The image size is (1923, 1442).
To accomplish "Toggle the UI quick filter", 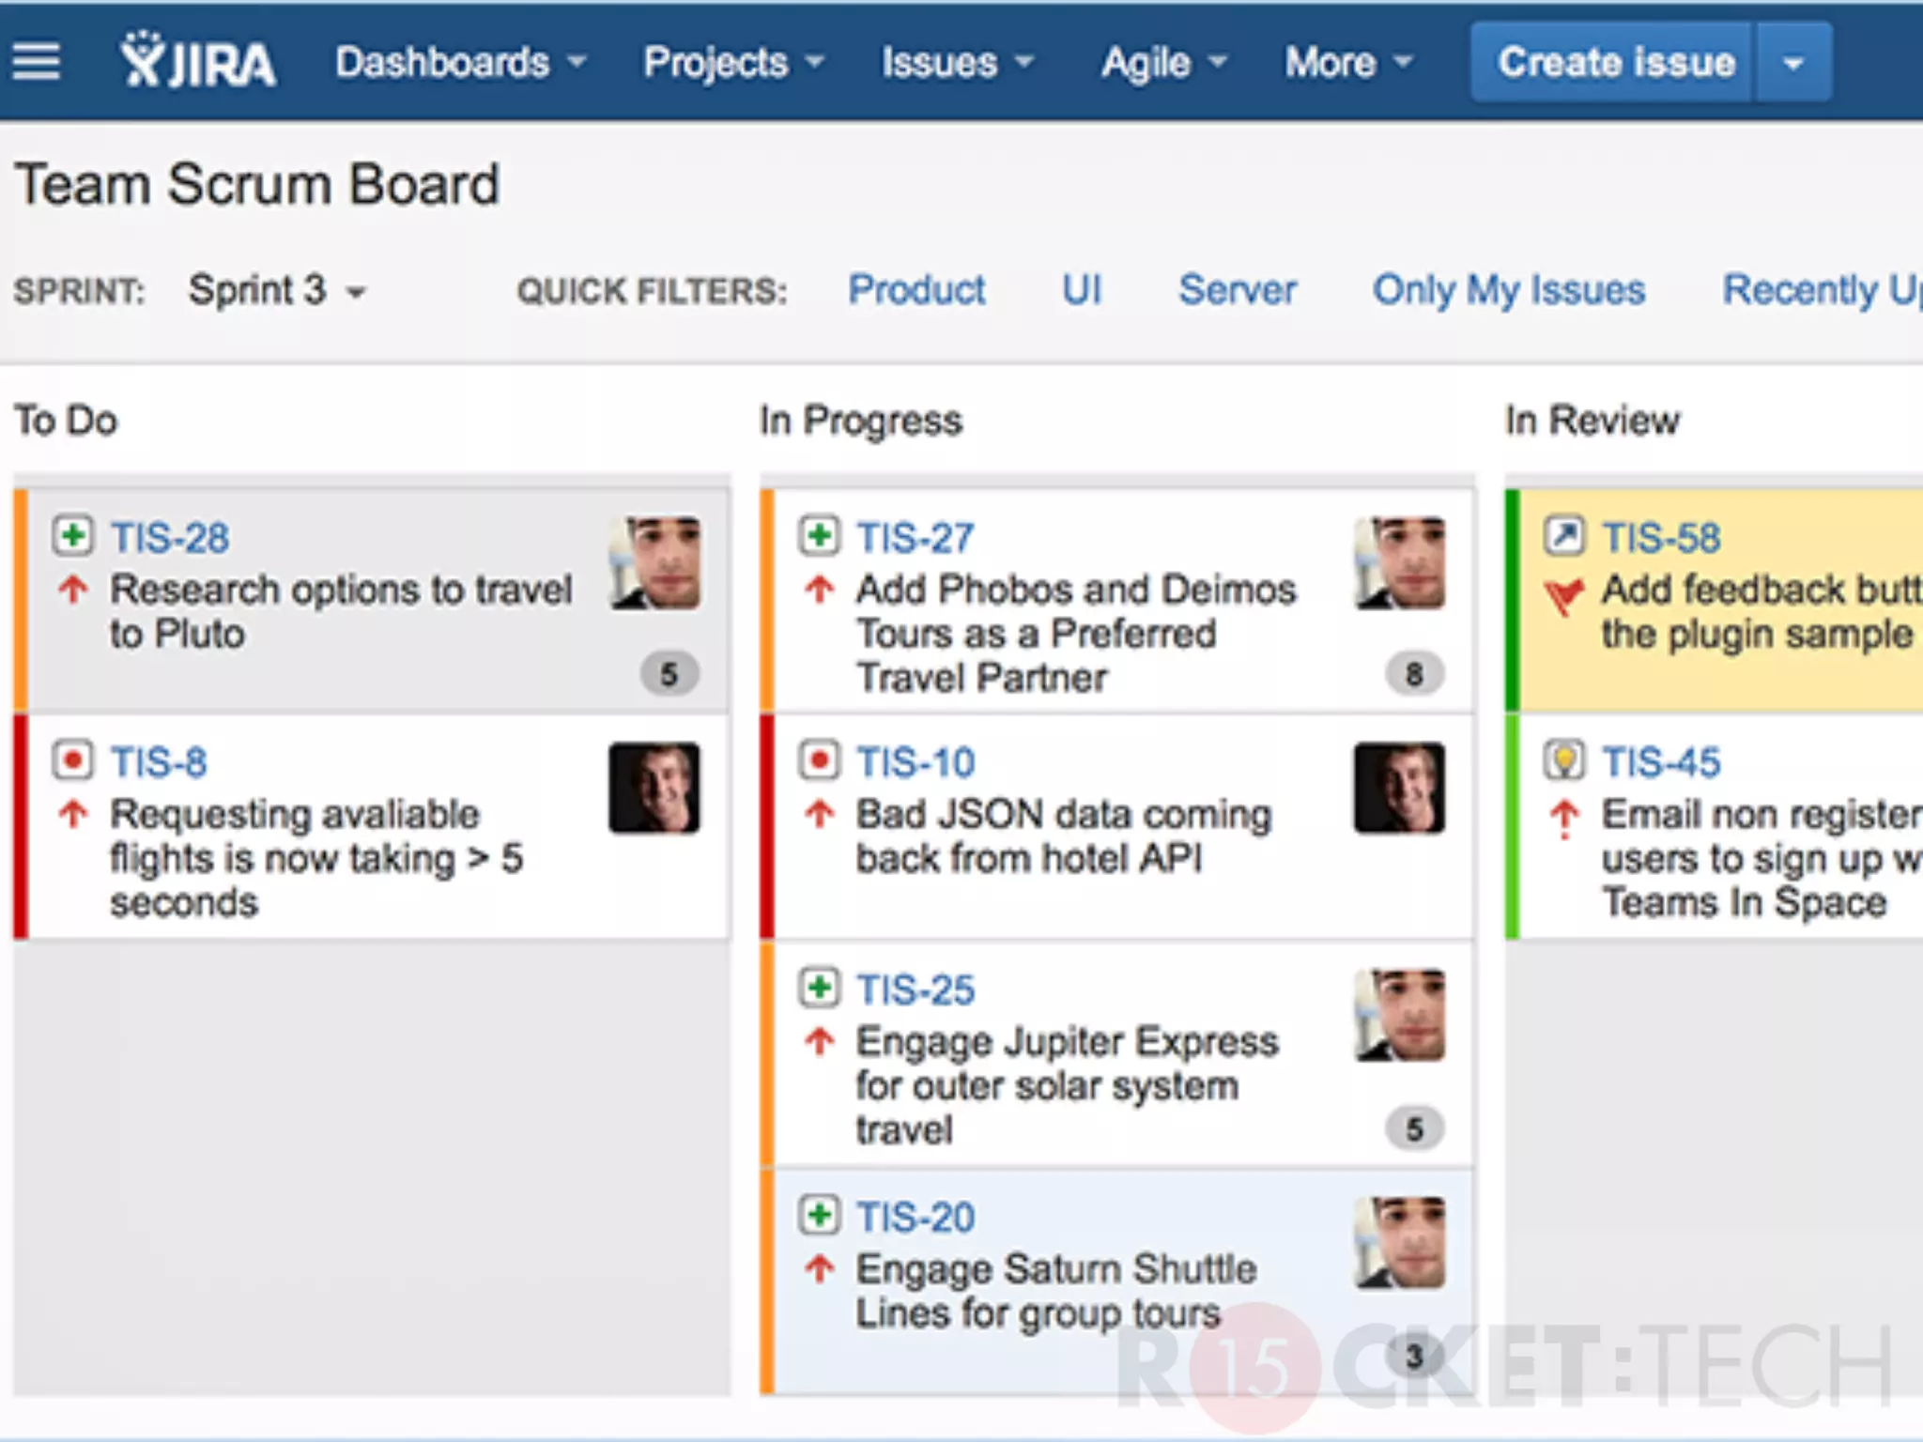I will coord(1082,290).
